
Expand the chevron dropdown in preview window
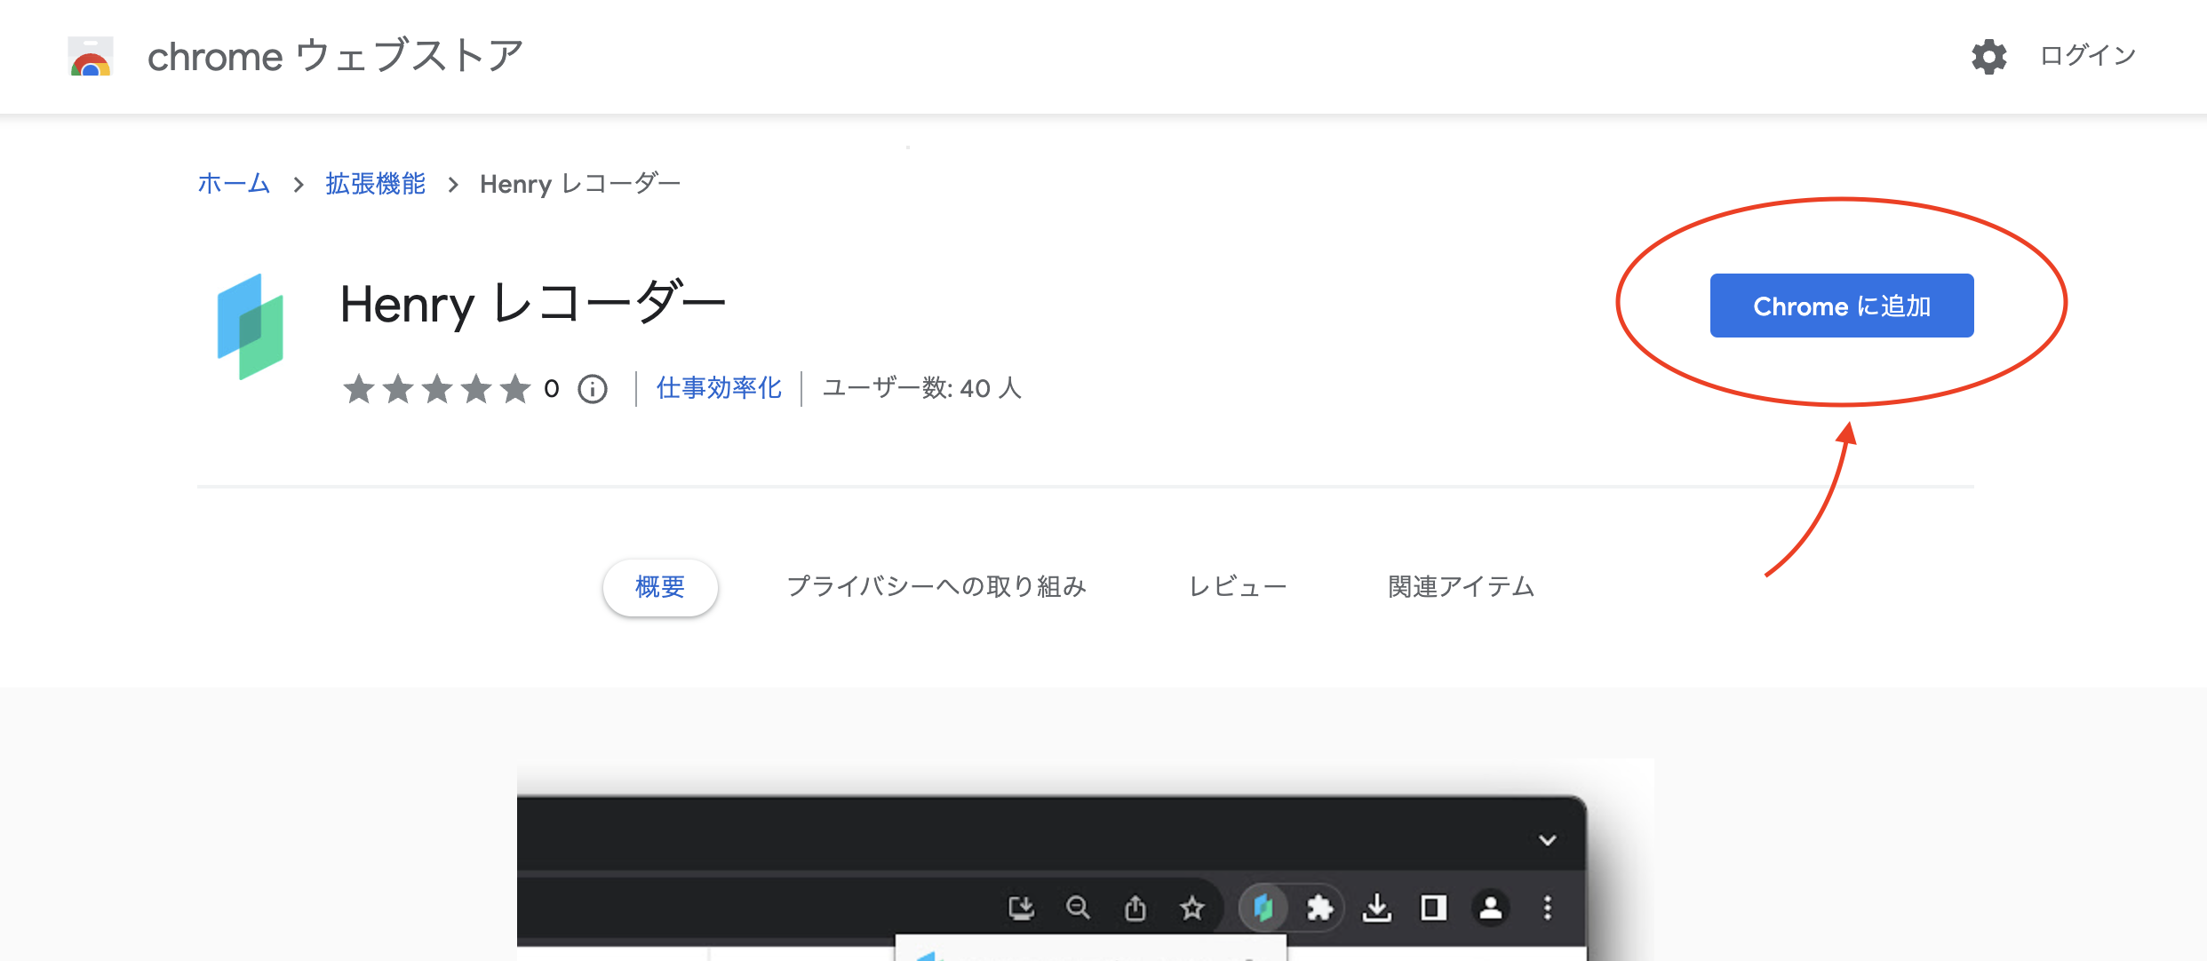pyautogui.click(x=1547, y=840)
